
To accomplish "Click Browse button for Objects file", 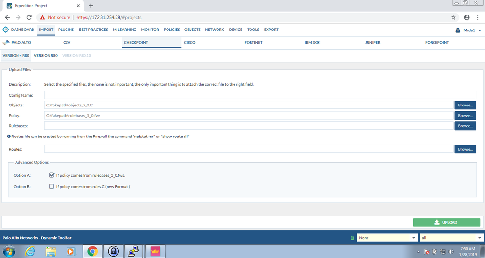I will coord(465,105).
